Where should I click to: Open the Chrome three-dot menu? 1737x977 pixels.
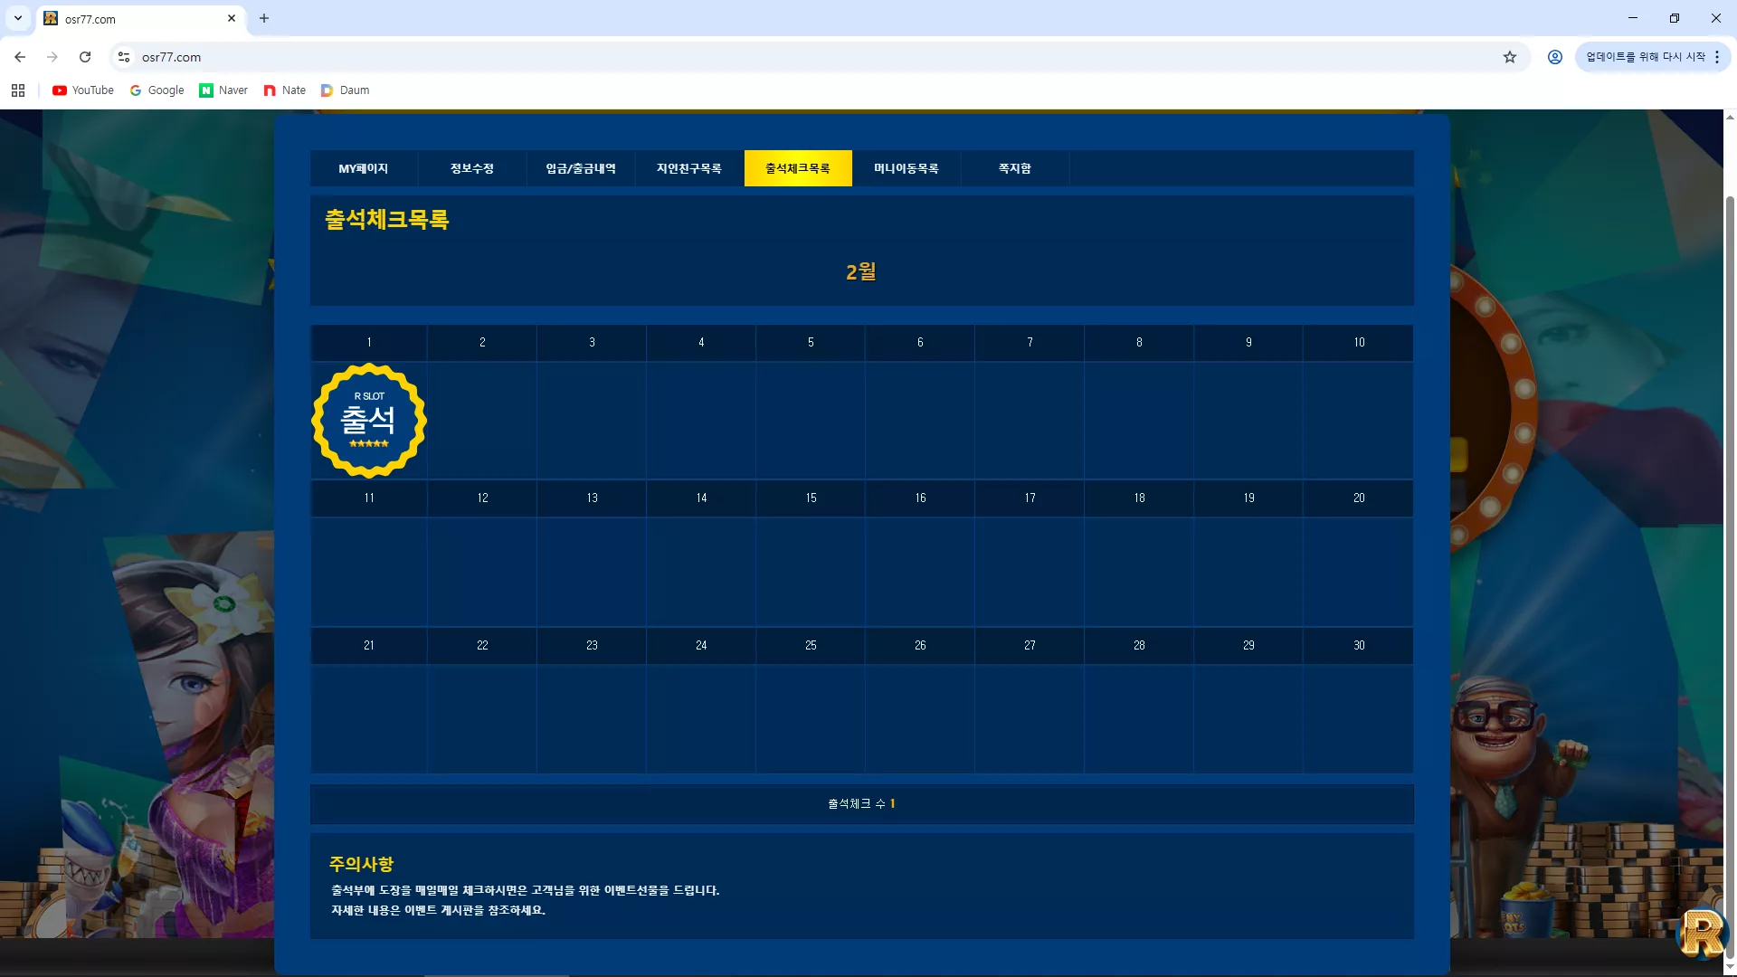(1716, 57)
